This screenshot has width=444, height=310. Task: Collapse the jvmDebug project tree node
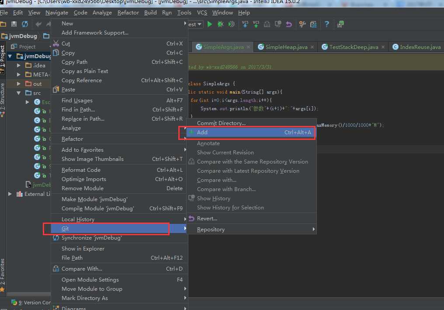pos(10,56)
